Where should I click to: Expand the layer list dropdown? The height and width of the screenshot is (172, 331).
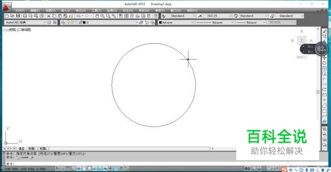(136, 22)
